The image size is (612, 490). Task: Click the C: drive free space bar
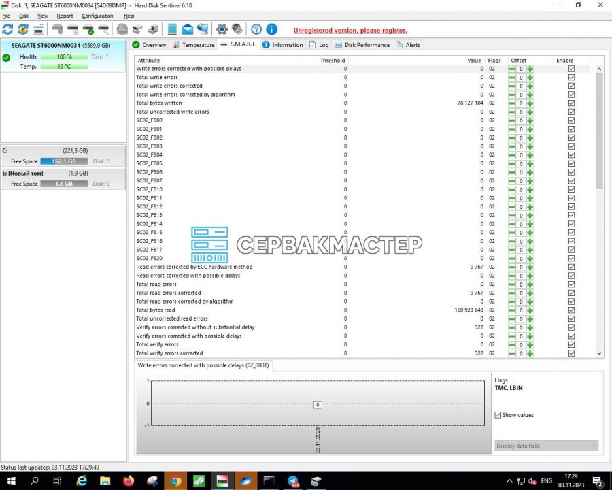64,161
